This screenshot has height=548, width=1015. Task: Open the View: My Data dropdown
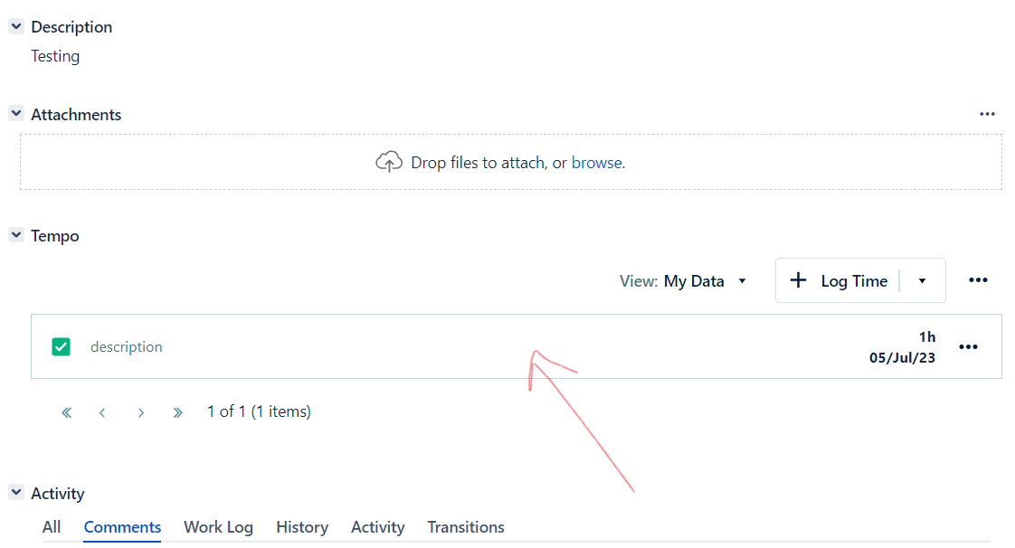click(685, 281)
